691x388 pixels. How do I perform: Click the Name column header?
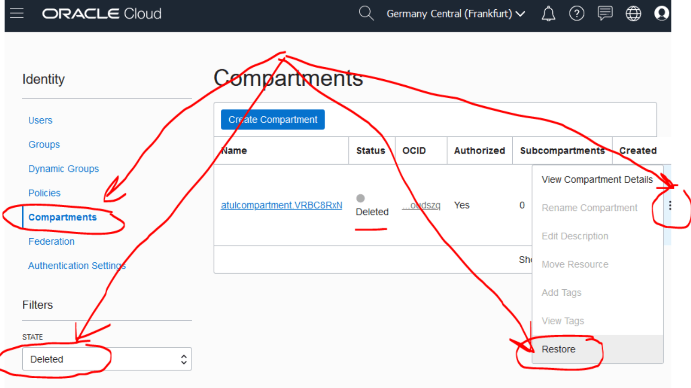(x=234, y=150)
